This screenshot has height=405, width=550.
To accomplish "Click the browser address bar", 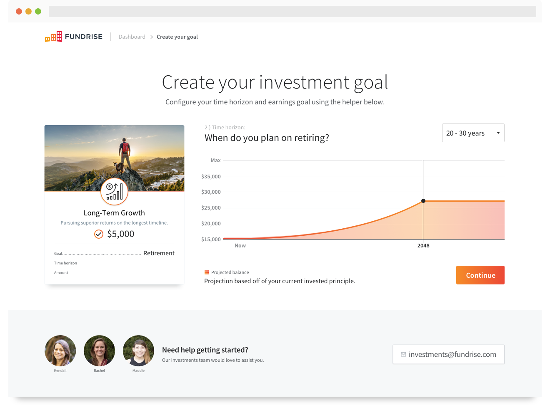I will point(292,11).
